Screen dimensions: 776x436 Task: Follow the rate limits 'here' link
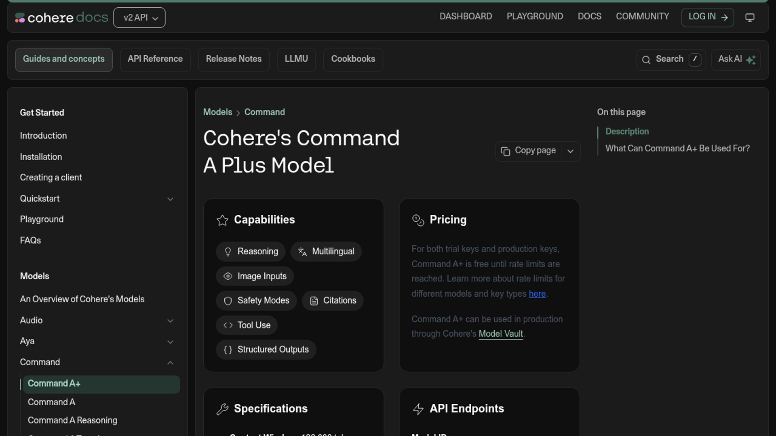point(537,294)
